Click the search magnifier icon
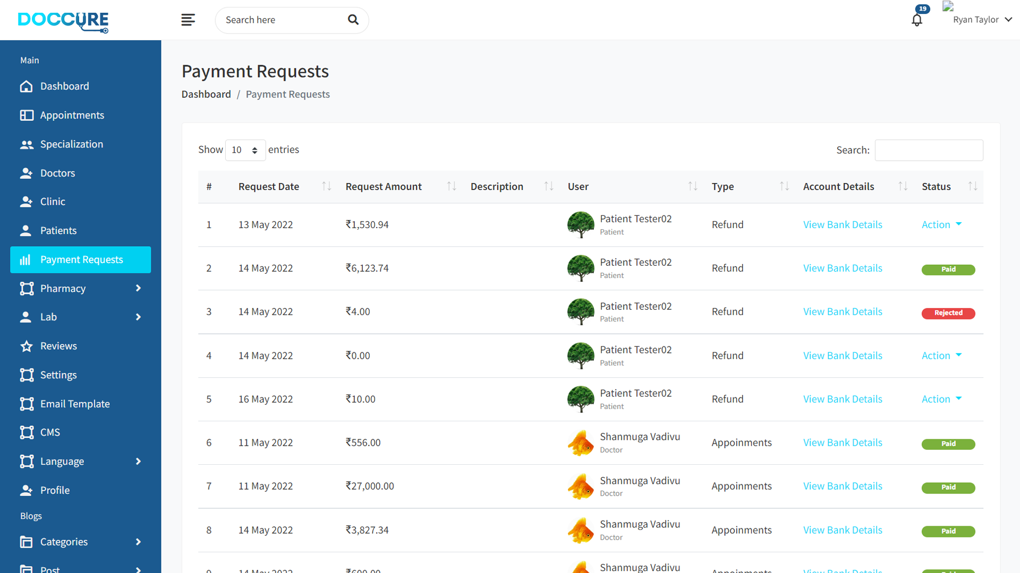Image resolution: width=1020 pixels, height=573 pixels. [353, 20]
